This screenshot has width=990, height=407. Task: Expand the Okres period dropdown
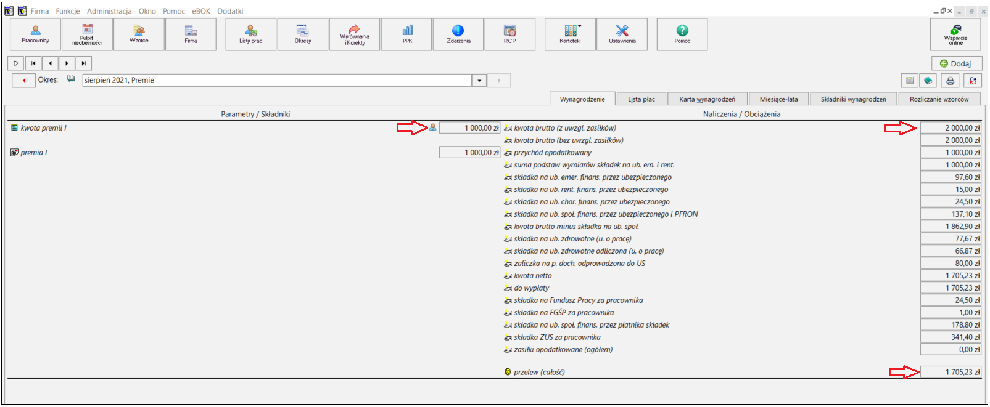click(479, 80)
